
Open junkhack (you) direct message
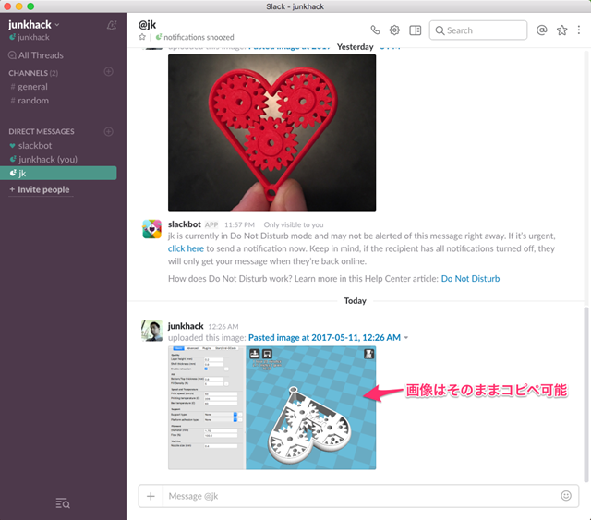click(x=43, y=160)
